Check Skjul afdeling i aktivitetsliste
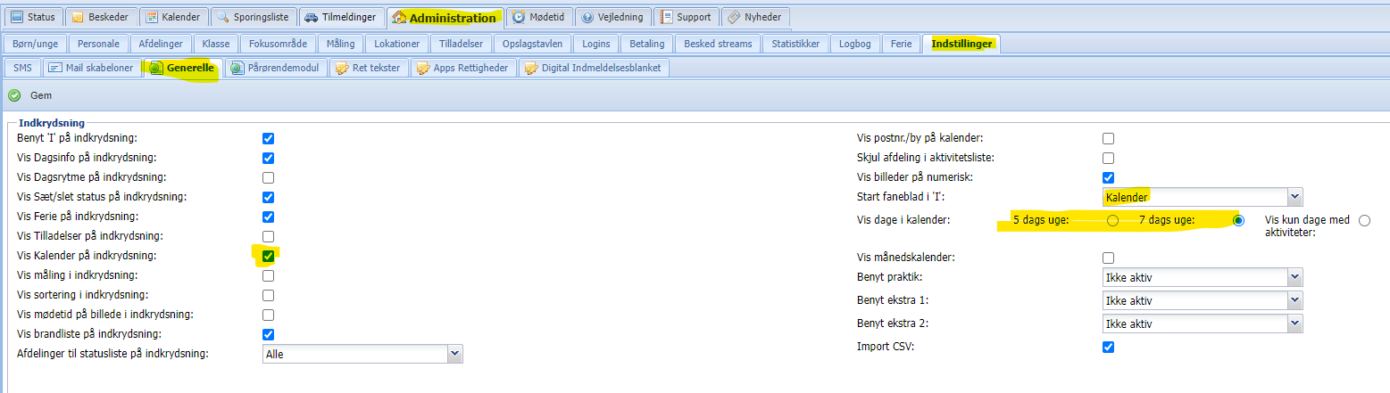1390x393 pixels. 1108,158
